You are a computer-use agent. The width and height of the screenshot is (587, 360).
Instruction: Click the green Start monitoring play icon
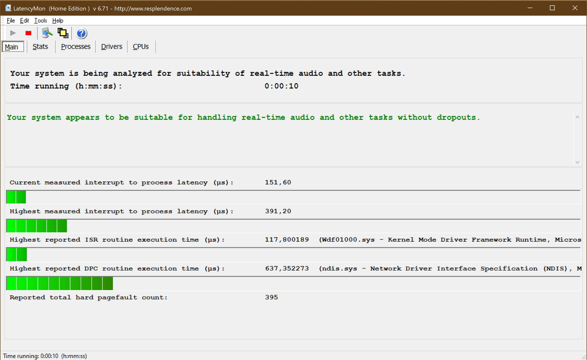pyautogui.click(x=13, y=33)
